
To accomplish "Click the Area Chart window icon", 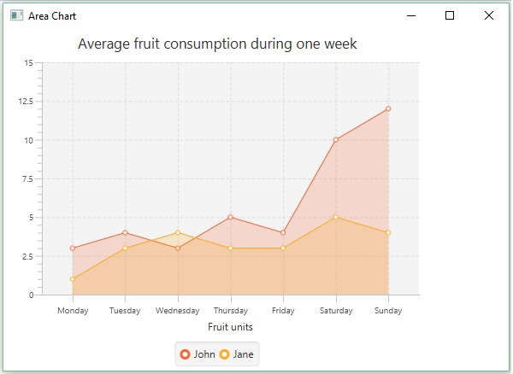I will tap(16, 15).
